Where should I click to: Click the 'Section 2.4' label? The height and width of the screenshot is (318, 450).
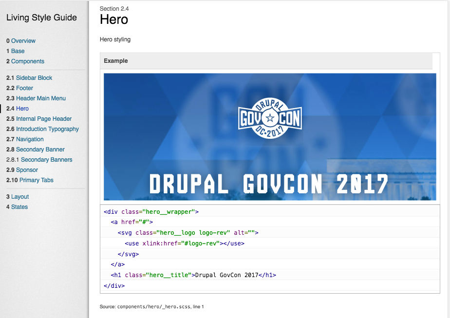pyautogui.click(x=114, y=9)
